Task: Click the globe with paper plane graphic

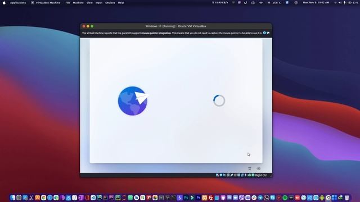Action: [133, 101]
